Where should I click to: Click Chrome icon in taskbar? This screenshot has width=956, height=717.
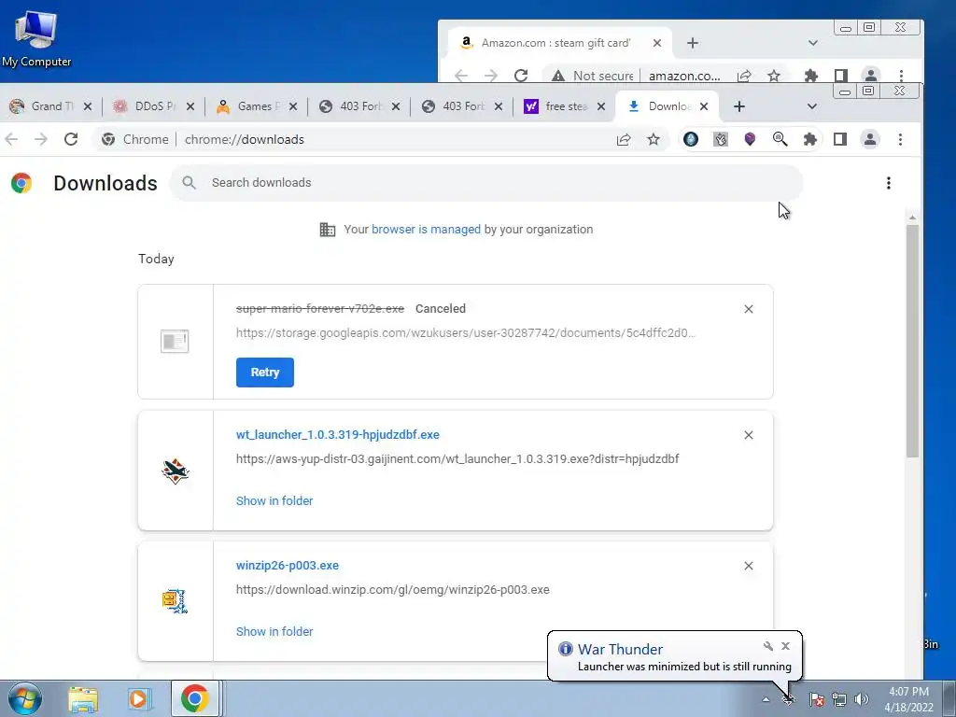coord(194,698)
